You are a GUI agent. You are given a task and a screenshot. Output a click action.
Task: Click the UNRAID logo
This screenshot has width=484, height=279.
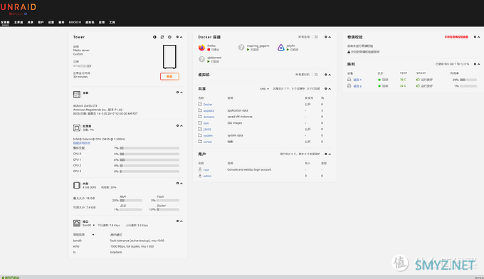pos(19,7)
